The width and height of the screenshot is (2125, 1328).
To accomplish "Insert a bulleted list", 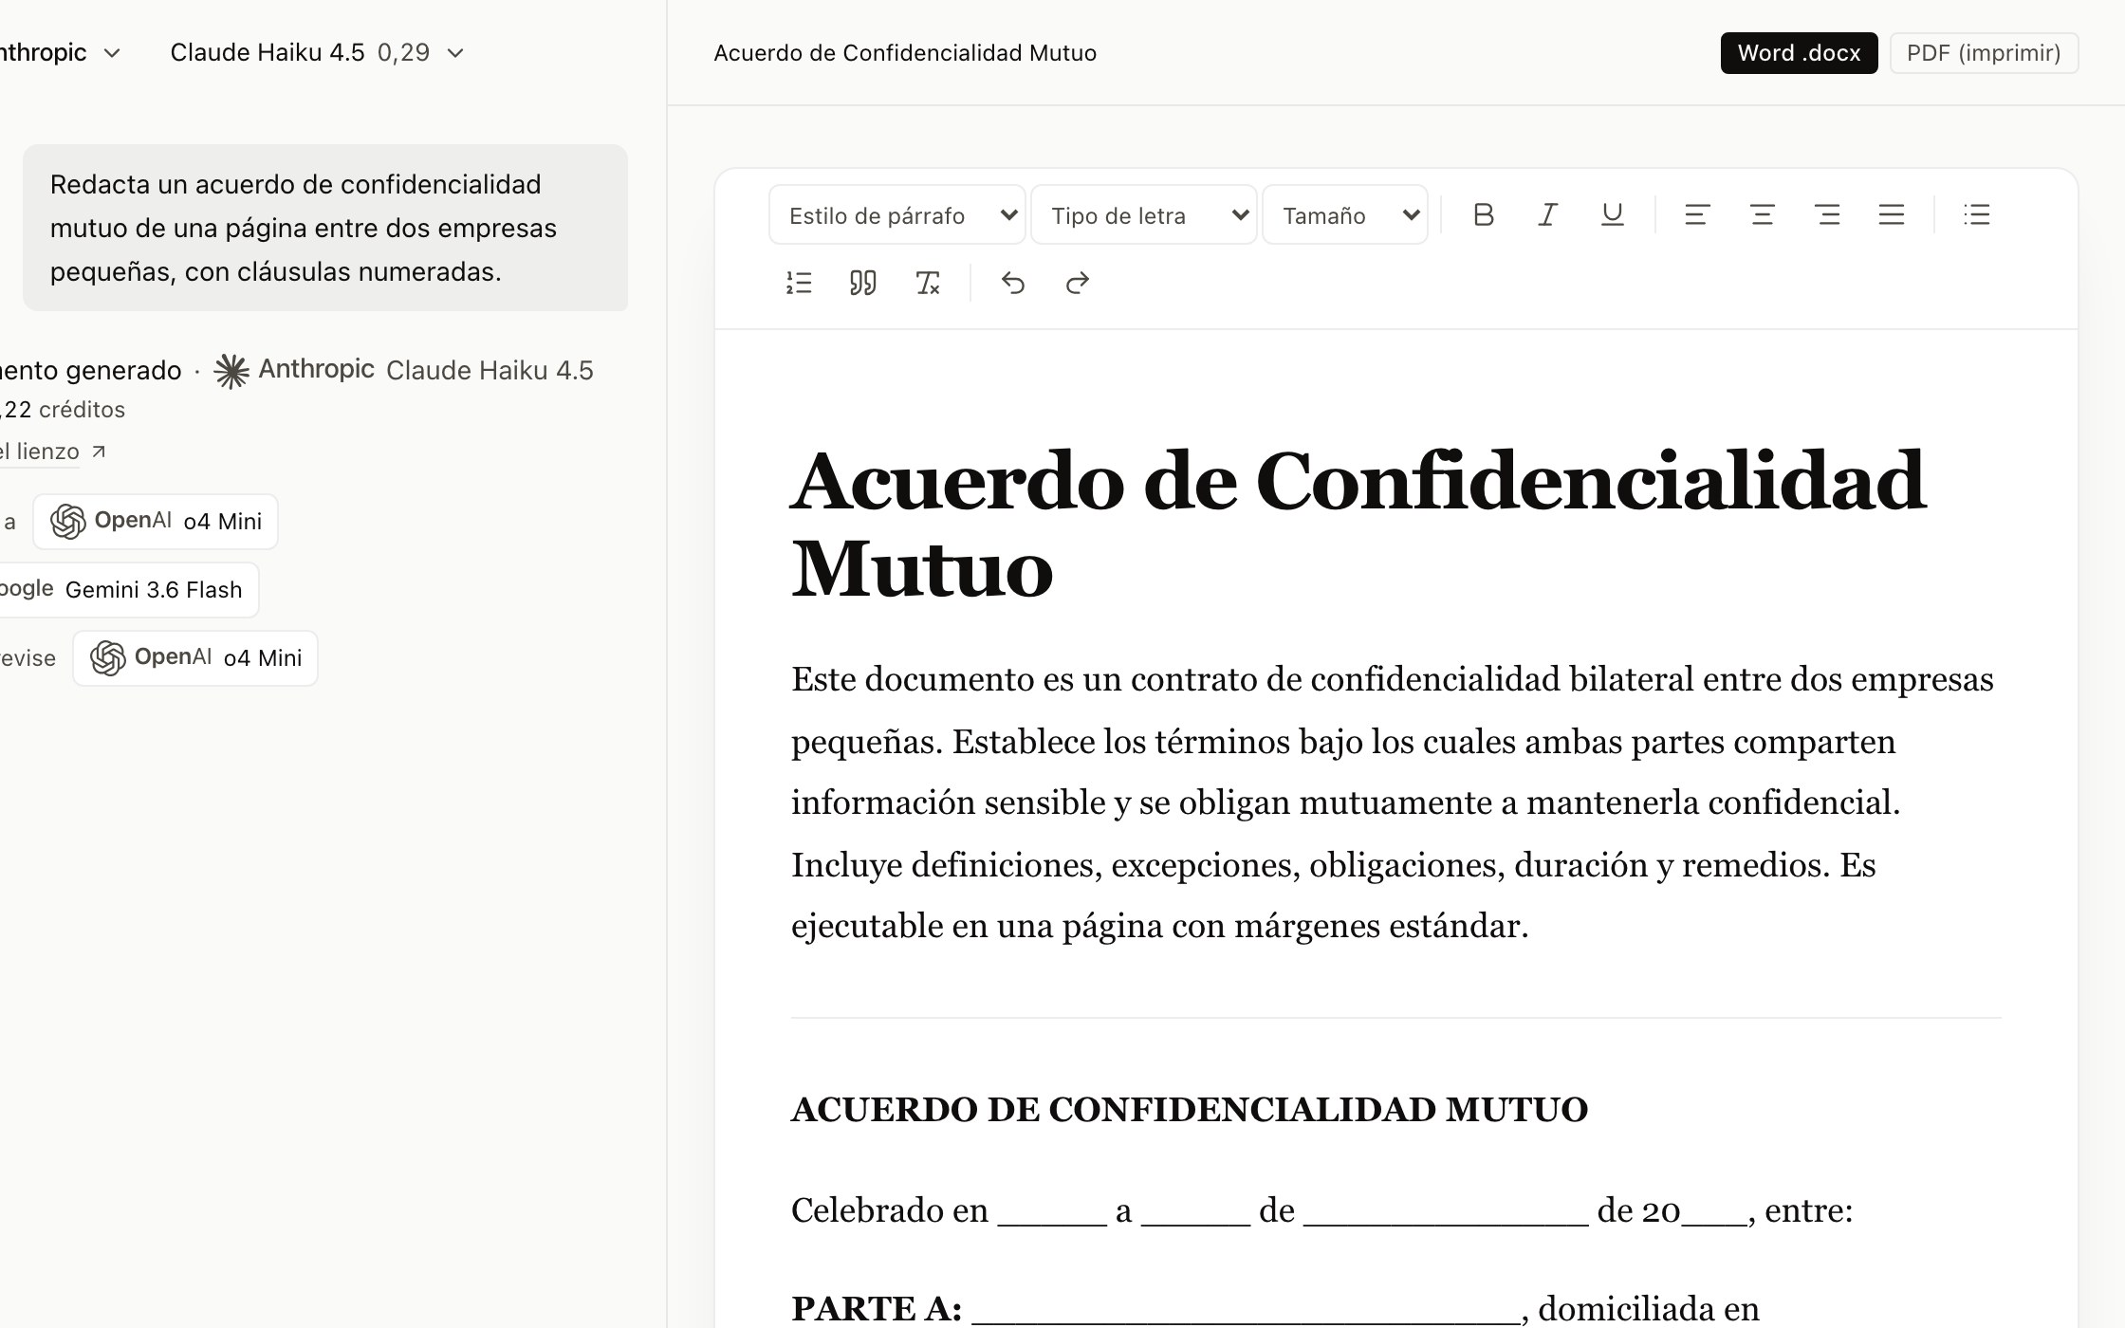I will tap(1977, 215).
